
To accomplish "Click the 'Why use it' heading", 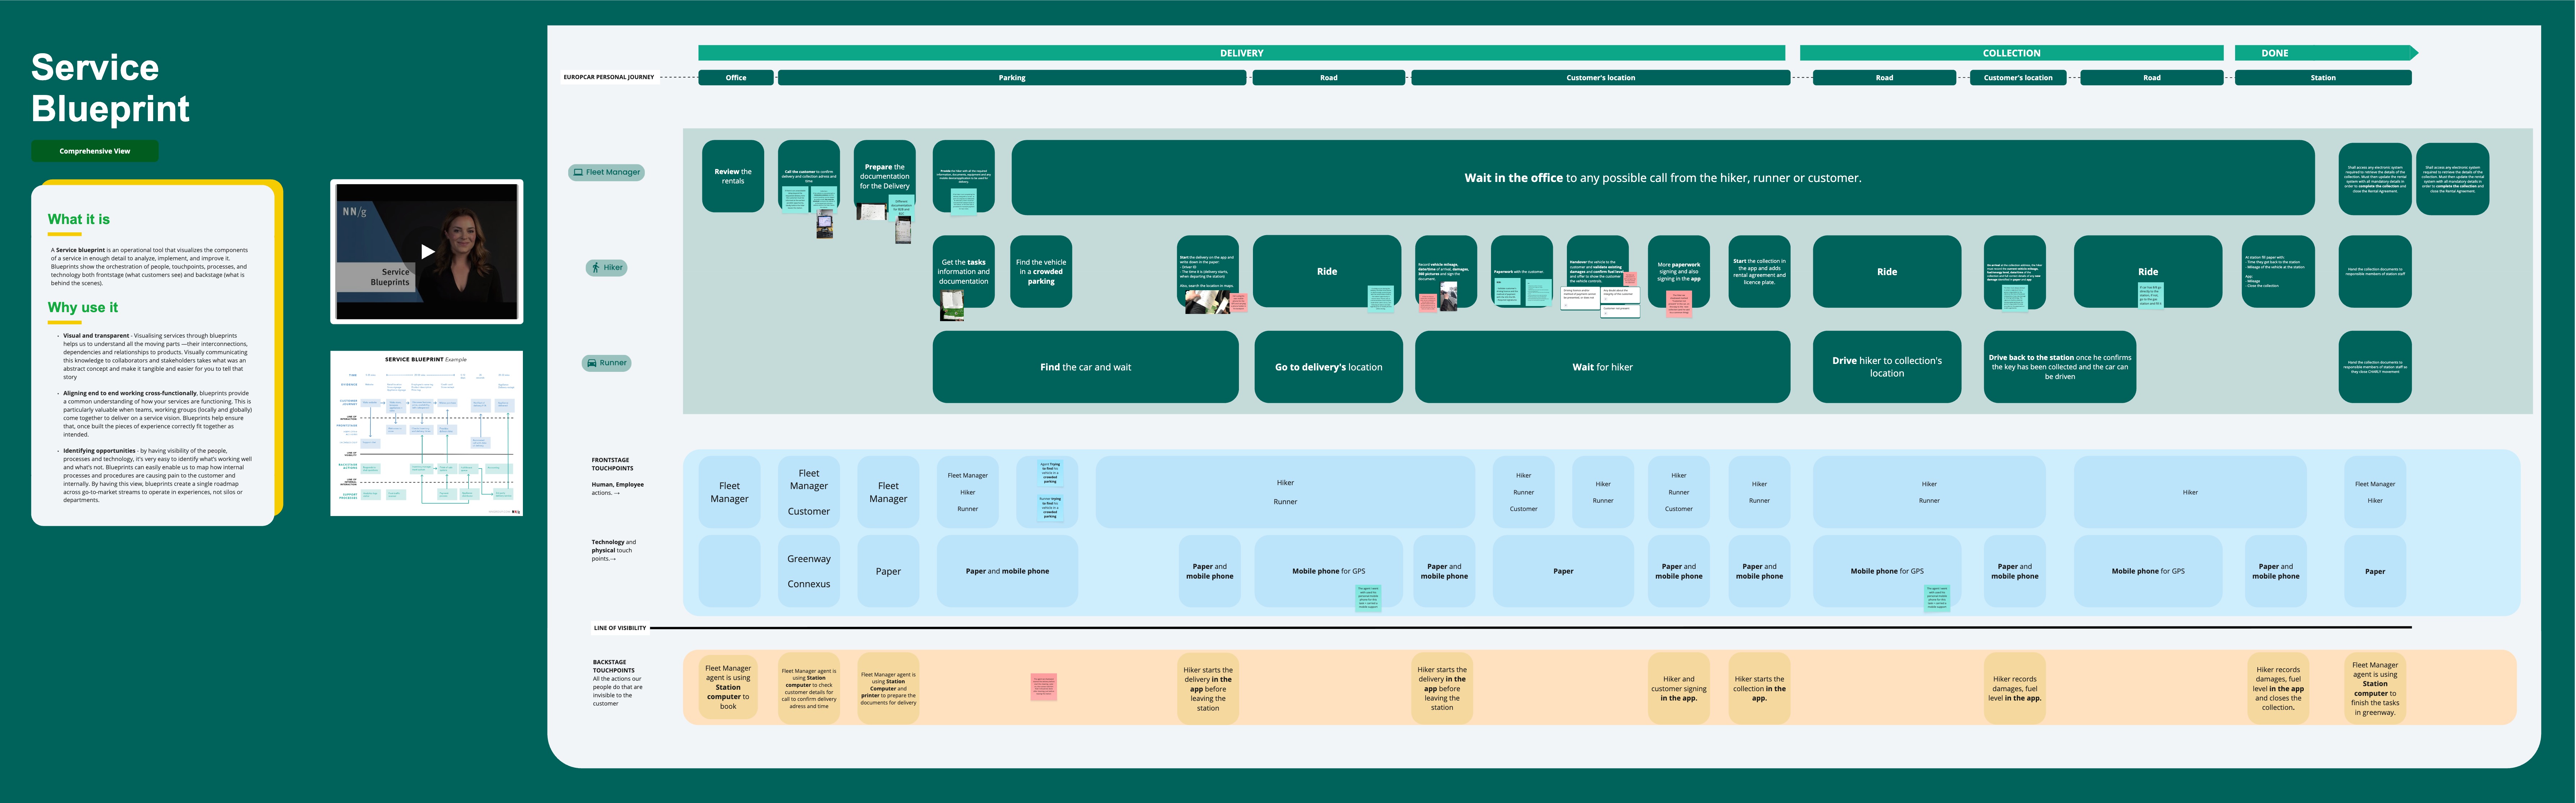I will [x=83, y=307].
